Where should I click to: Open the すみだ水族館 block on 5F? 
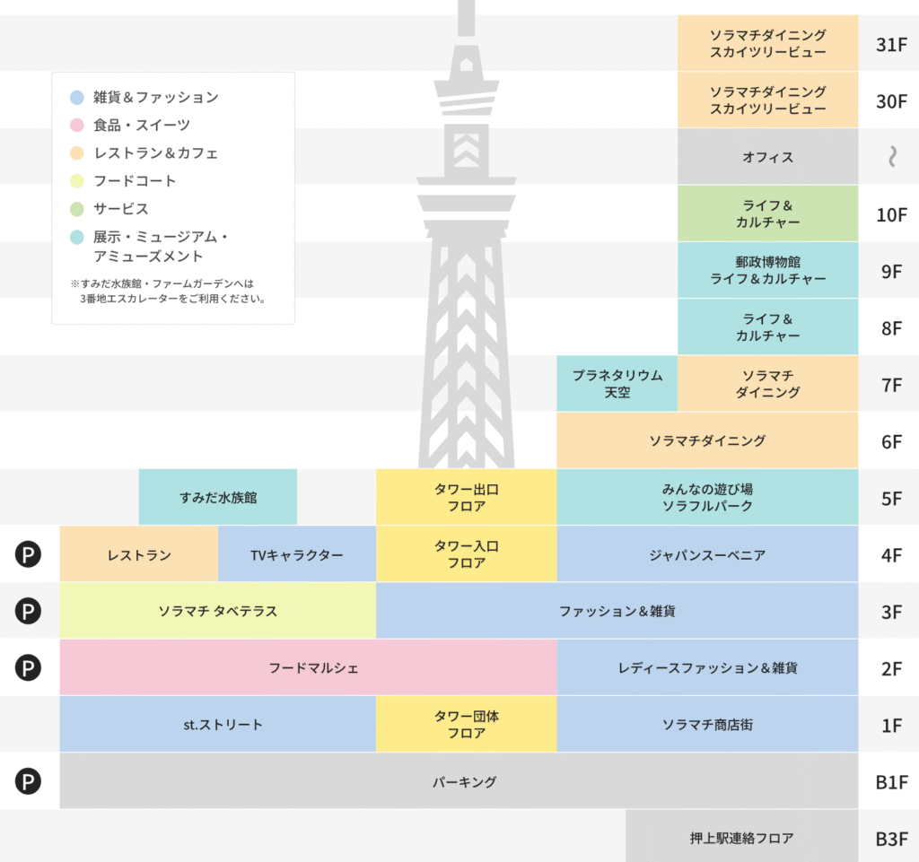[x=218, y=497]
